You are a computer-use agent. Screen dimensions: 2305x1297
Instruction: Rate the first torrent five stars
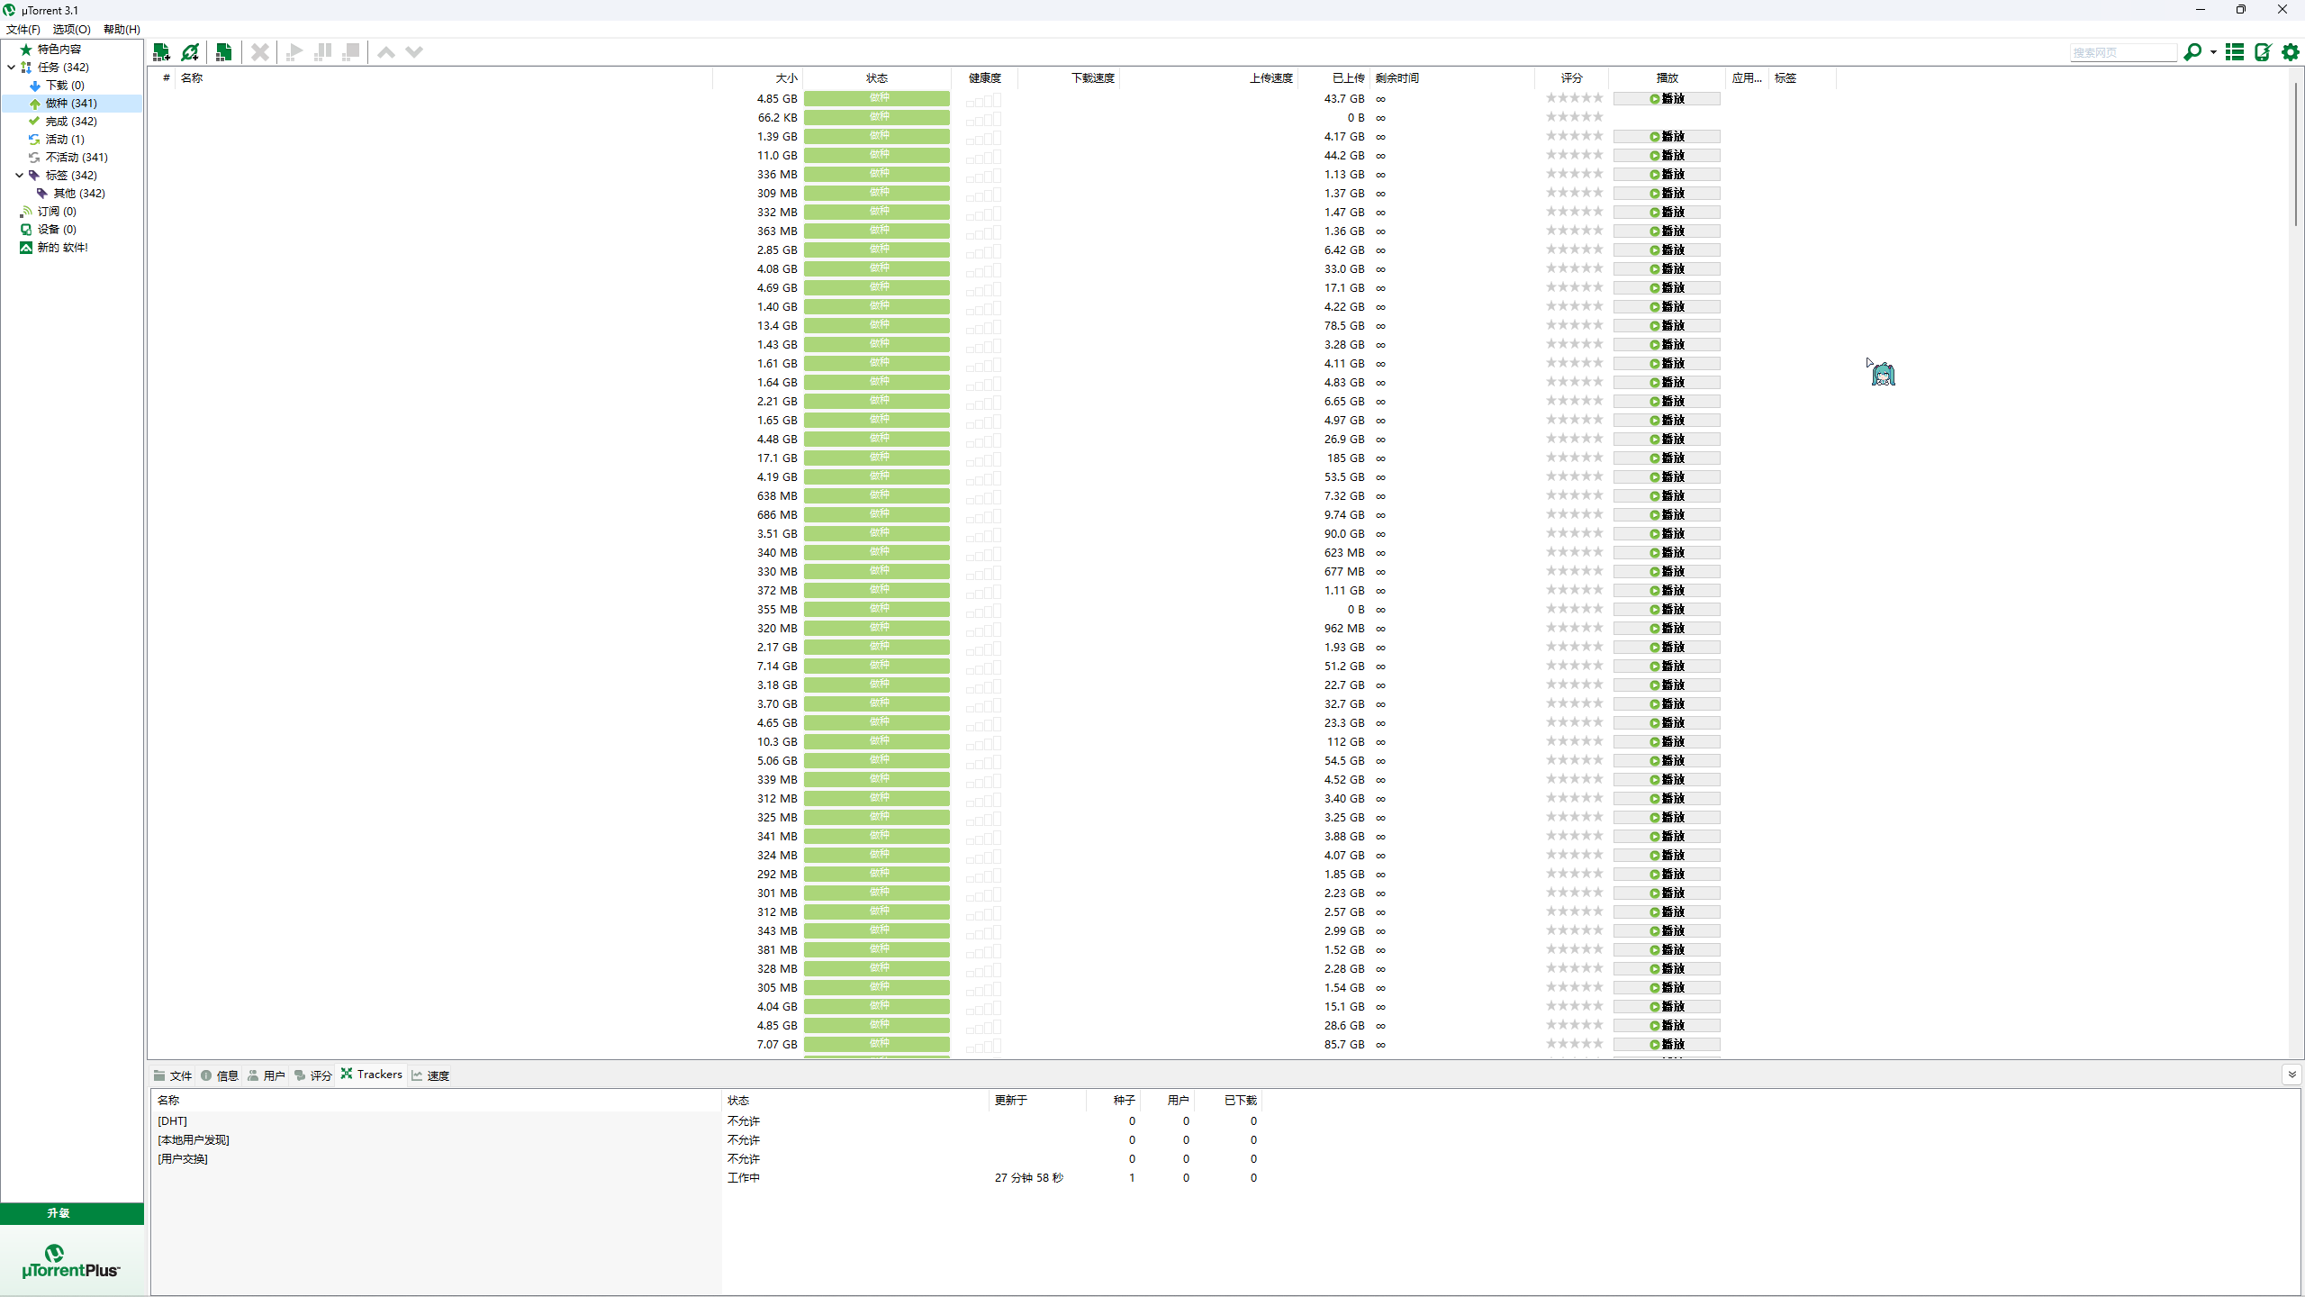pyautogui.click(x=1598, y=98)
